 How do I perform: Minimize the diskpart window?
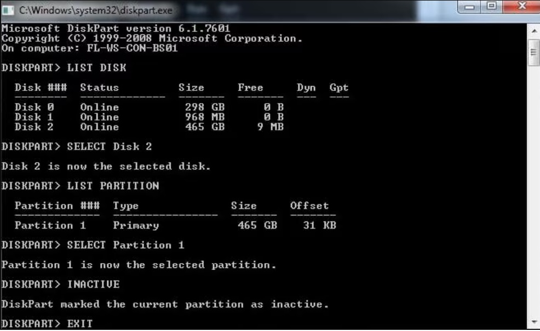tap(469, 7)
